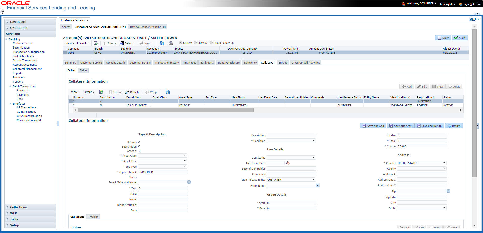The width and height of the screenshot is (483, 233).
Task: Click Detach in the accounts toolbar
Action: pos(127,43)
